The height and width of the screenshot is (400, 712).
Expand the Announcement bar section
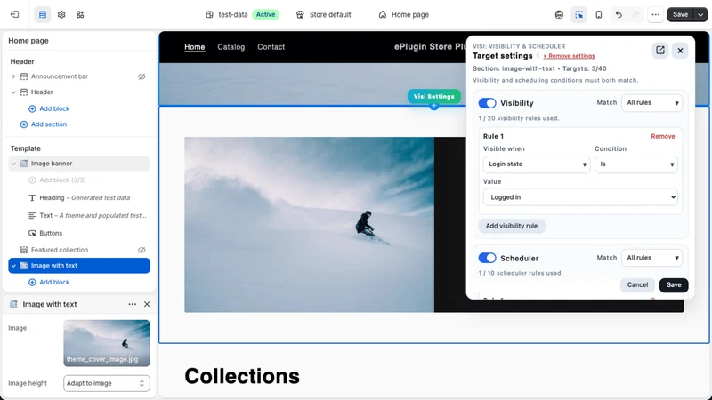pos(13,76)
